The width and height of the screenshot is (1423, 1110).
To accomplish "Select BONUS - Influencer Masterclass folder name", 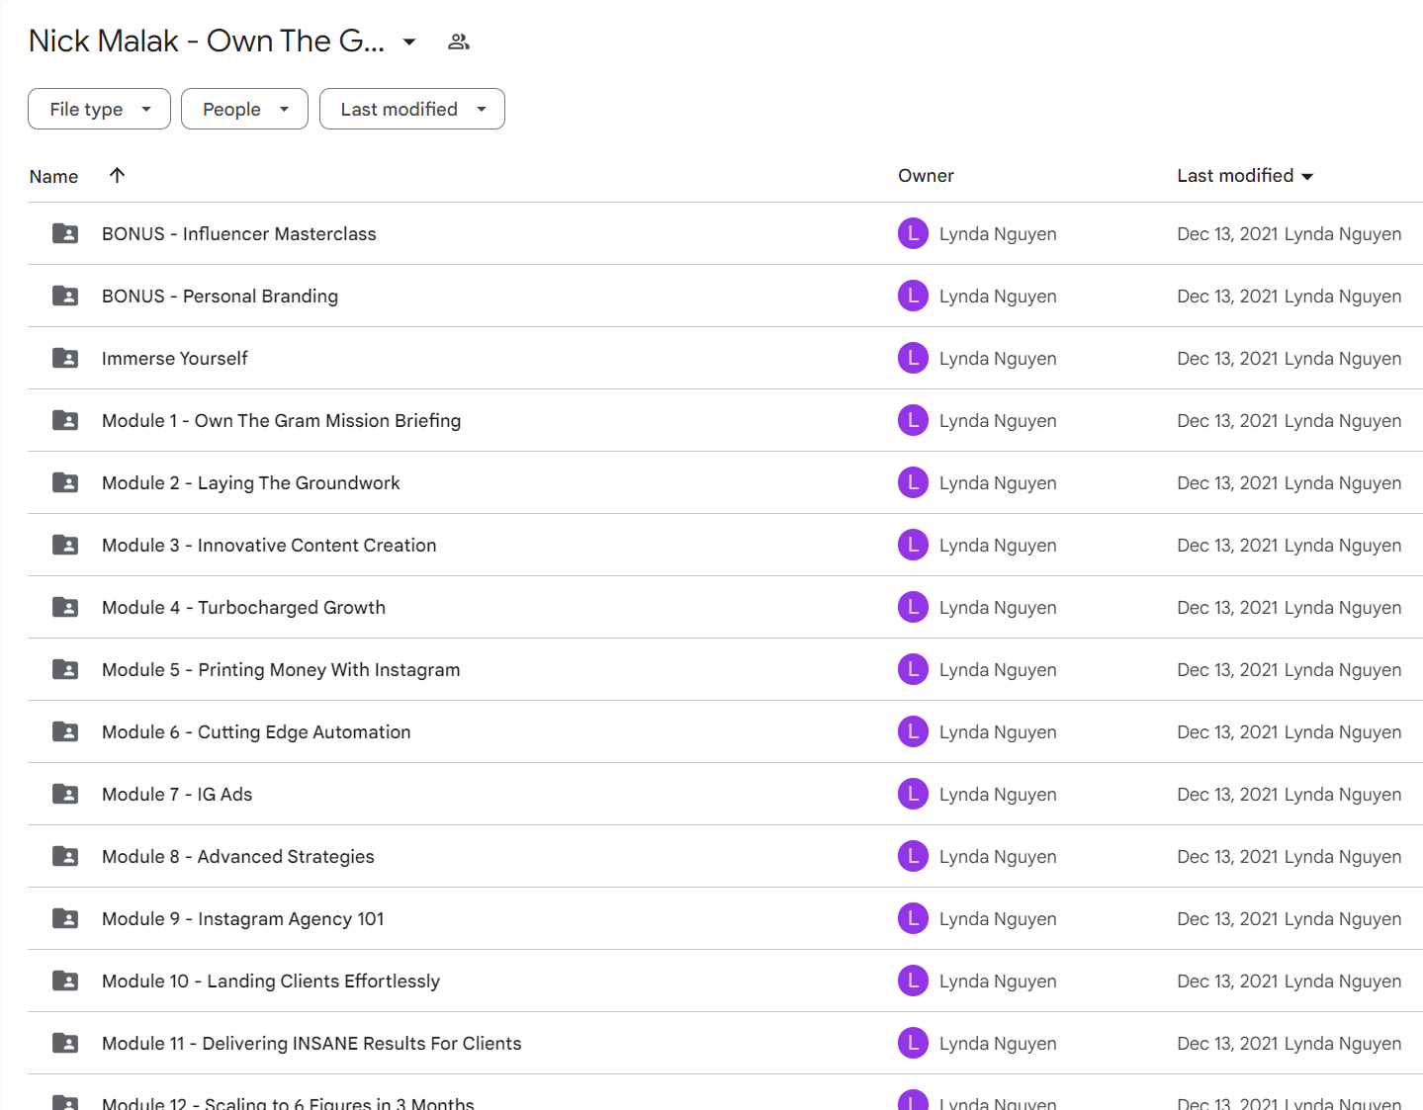I will point(239,233).
